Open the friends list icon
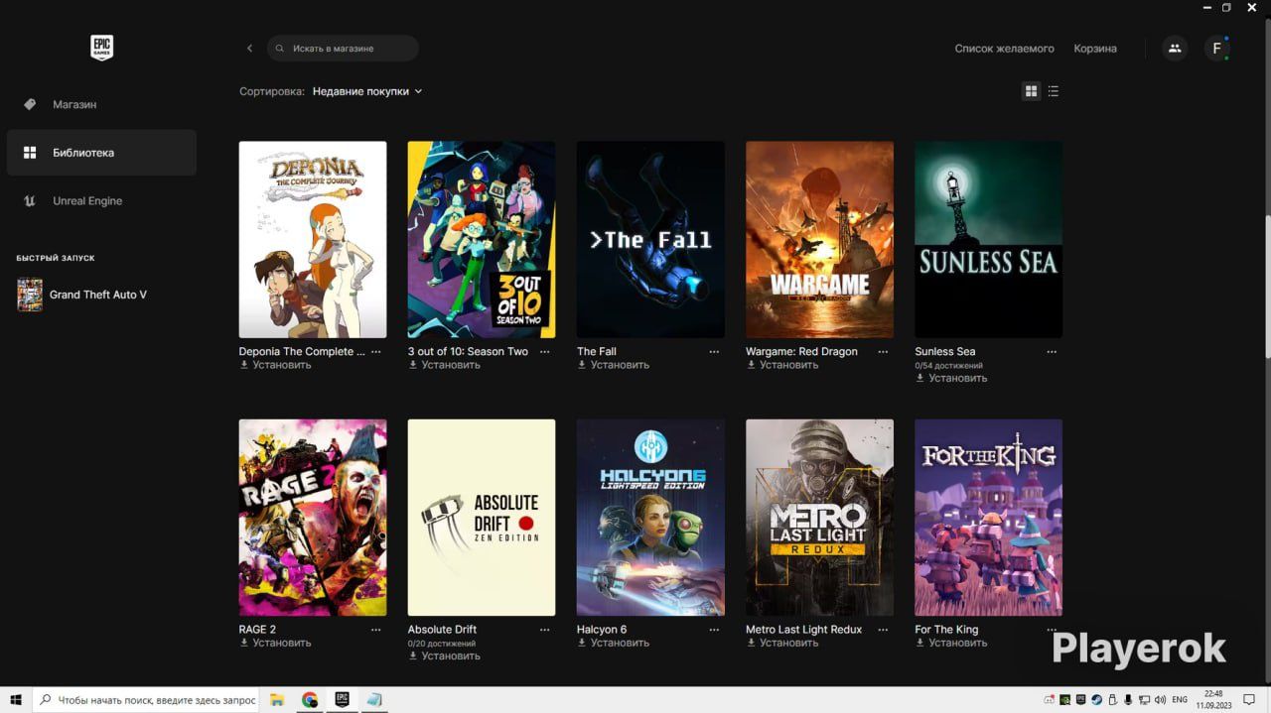Image resolution: width=1271 pixels, height=713 pixels. pyautogui.click(x=1175, y=48)
